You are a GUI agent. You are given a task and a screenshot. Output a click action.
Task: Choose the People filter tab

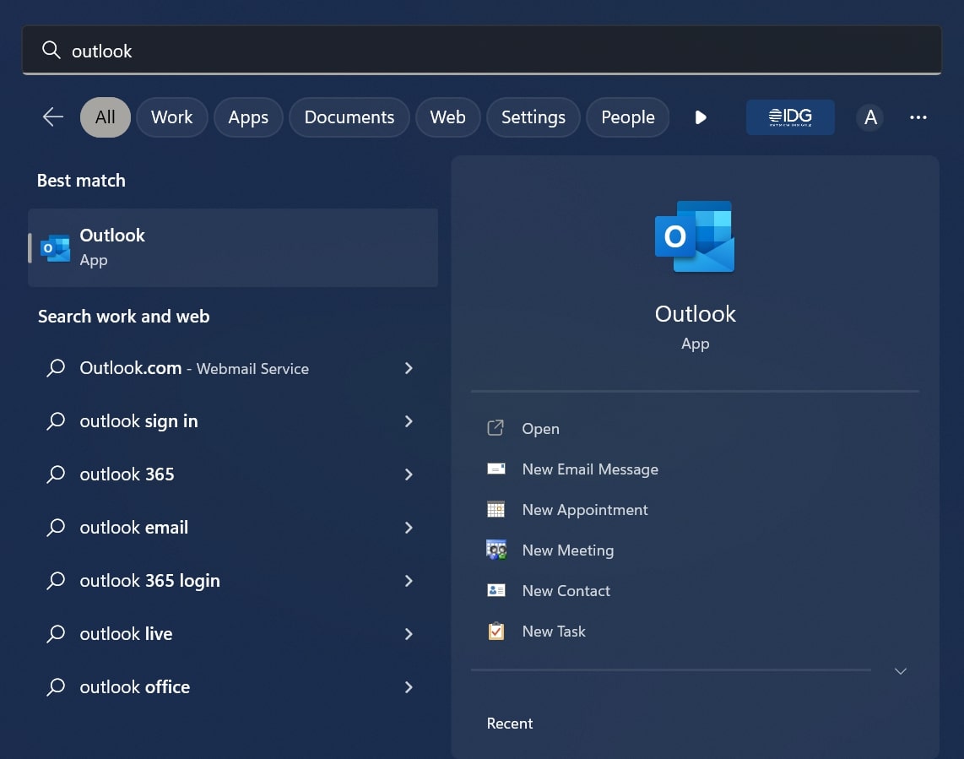pos(628,117)
